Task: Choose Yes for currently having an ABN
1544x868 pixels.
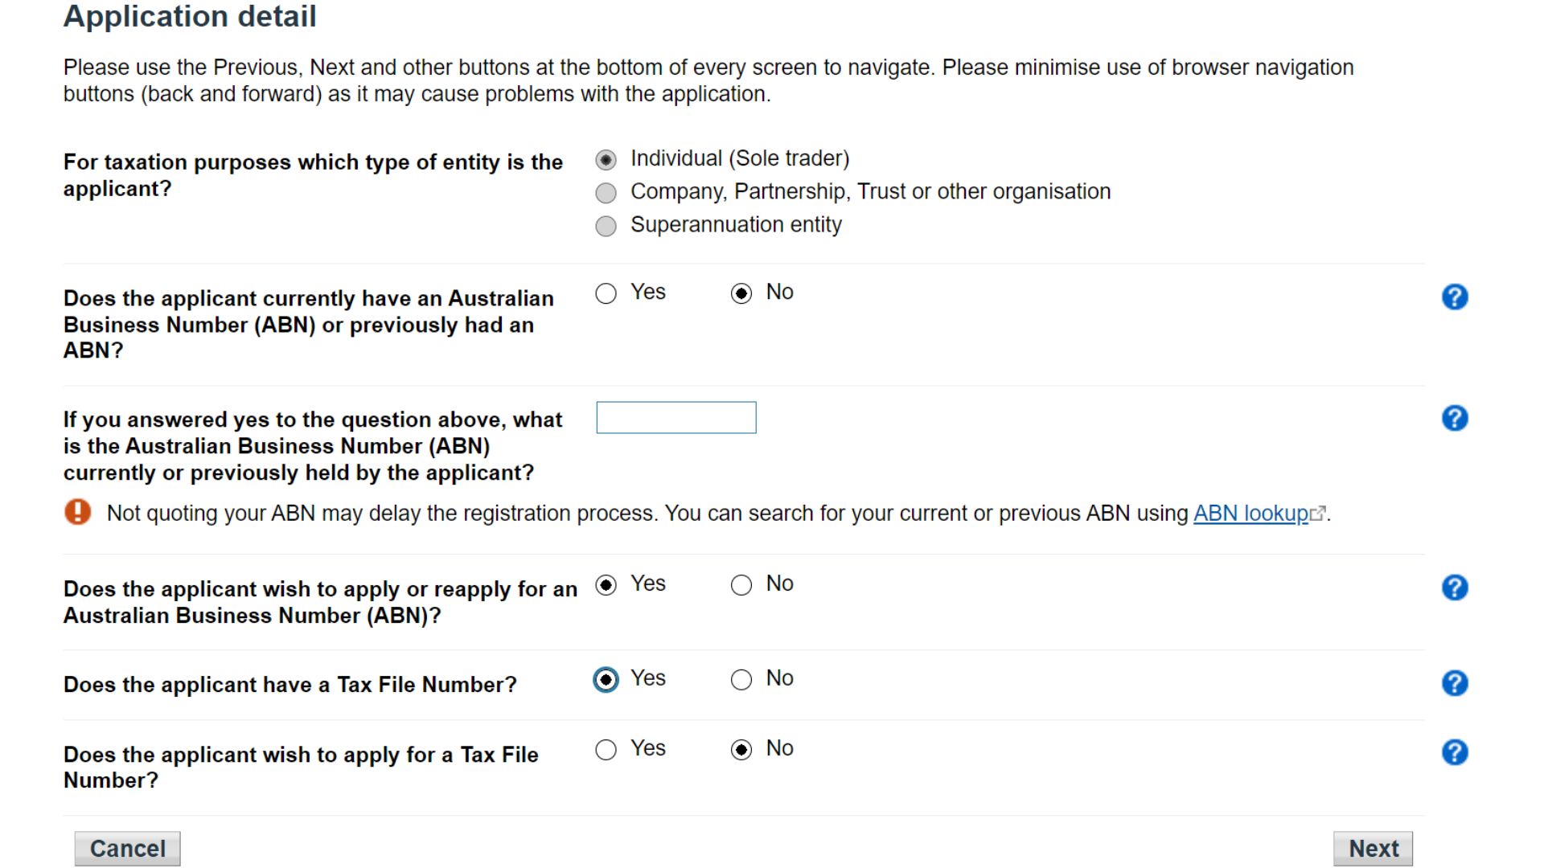Action: tap(606, 293)
